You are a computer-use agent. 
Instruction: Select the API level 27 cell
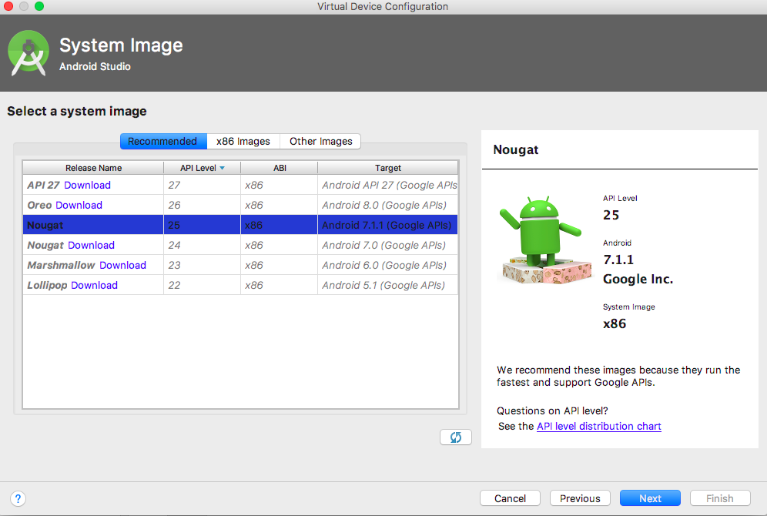coord(202,185)
